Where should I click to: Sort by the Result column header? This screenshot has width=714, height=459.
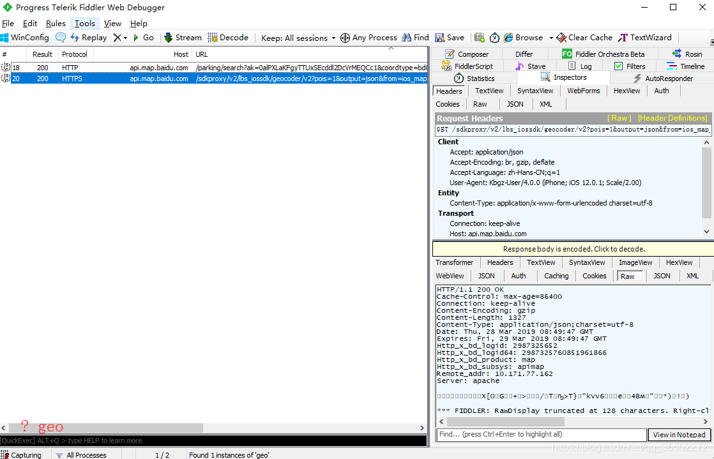[42, 54]
